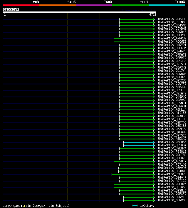Select the UniRef100_Q4LAW9 label
This screenshot has width=188, height=208.
[x=172, y=132]
